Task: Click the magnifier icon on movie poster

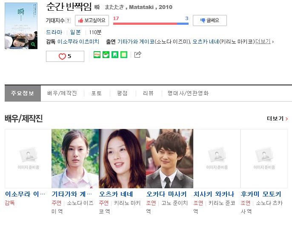Action: point(33,44)
